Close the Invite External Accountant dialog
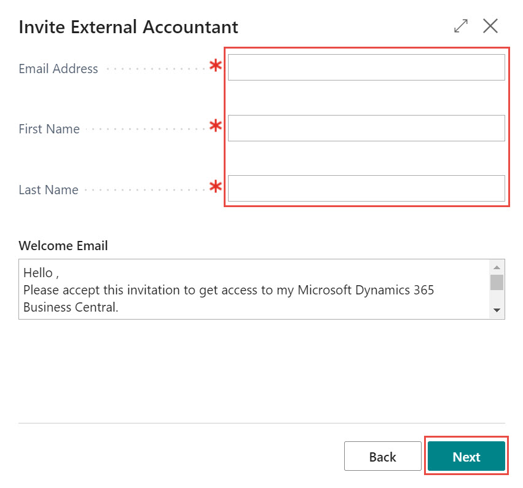Screen dimensions: 523x488 coord(490,26)
